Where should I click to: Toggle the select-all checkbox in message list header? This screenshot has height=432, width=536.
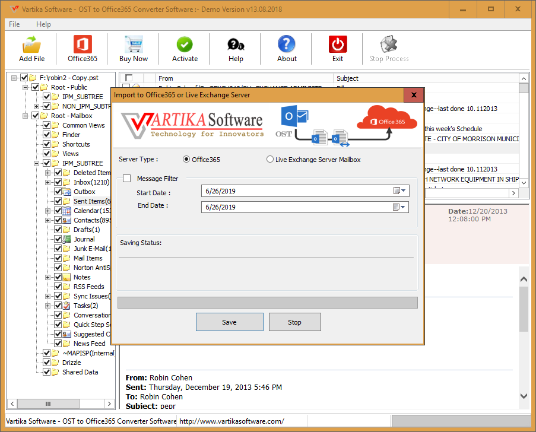pyautogui.click(x=129, y=78)
